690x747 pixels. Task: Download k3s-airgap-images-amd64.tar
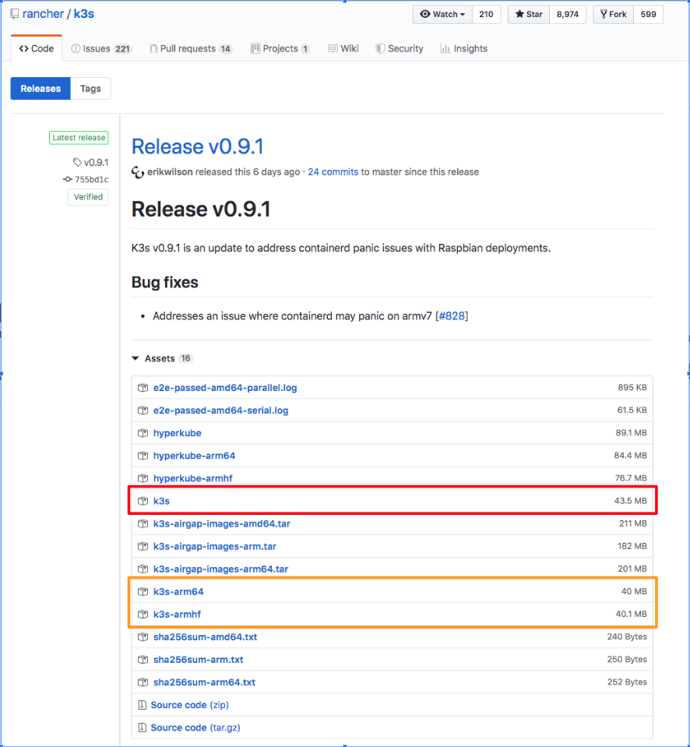pyautogui.click(x=221, y=523)
